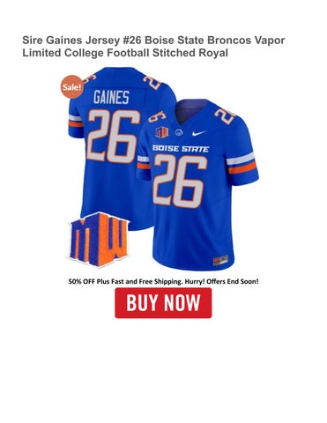This screenshot has height=423, width=327.
Task: Click the back jersey number 26
Action: 113,137
